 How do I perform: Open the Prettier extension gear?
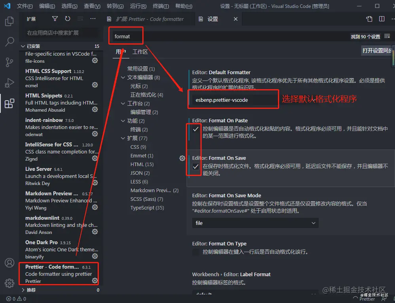(x=95, y=281)
